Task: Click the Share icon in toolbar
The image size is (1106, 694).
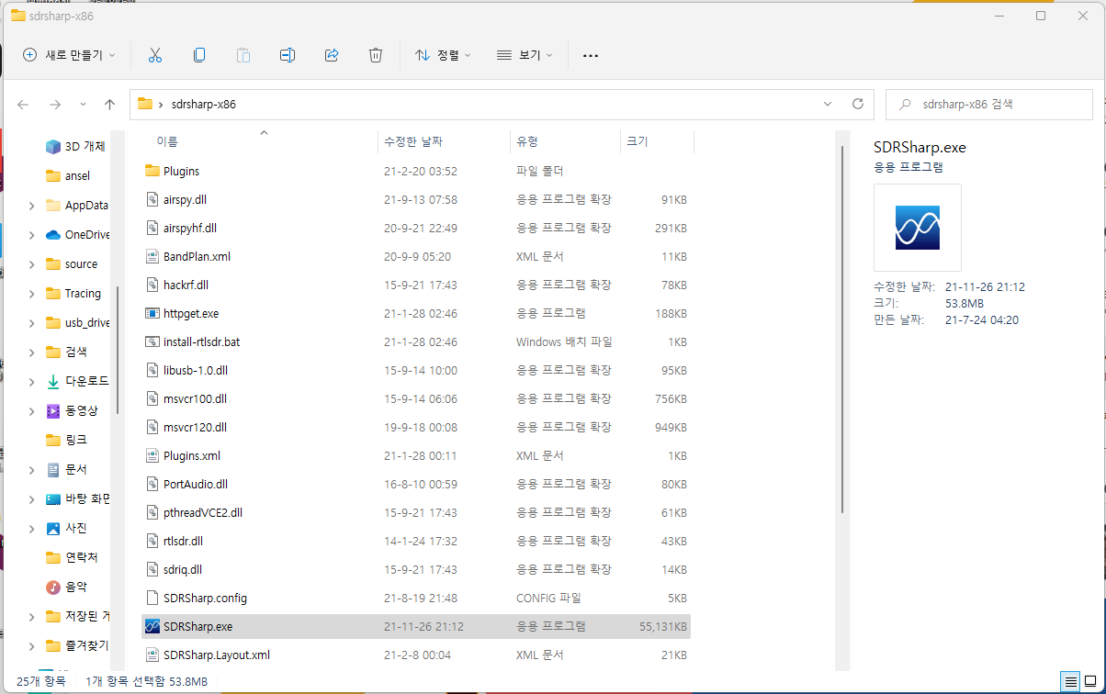Action: pyautogui.click(x=332, y=55)
